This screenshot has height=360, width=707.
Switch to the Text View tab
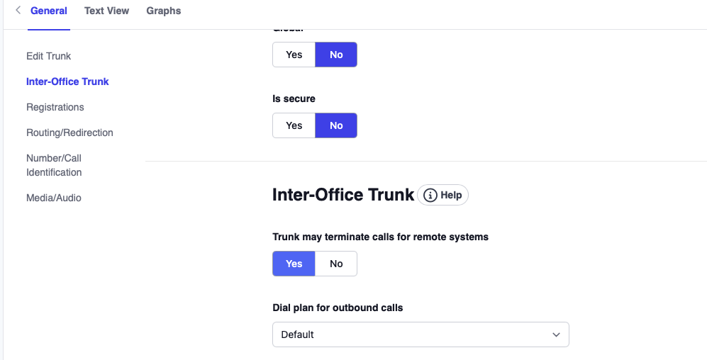pyautogui.click(x=106, y=11)
